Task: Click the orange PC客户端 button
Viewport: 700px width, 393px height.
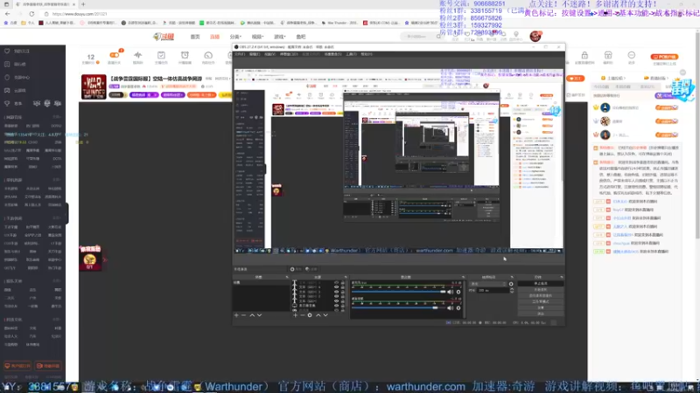Action: click(664, 57)
